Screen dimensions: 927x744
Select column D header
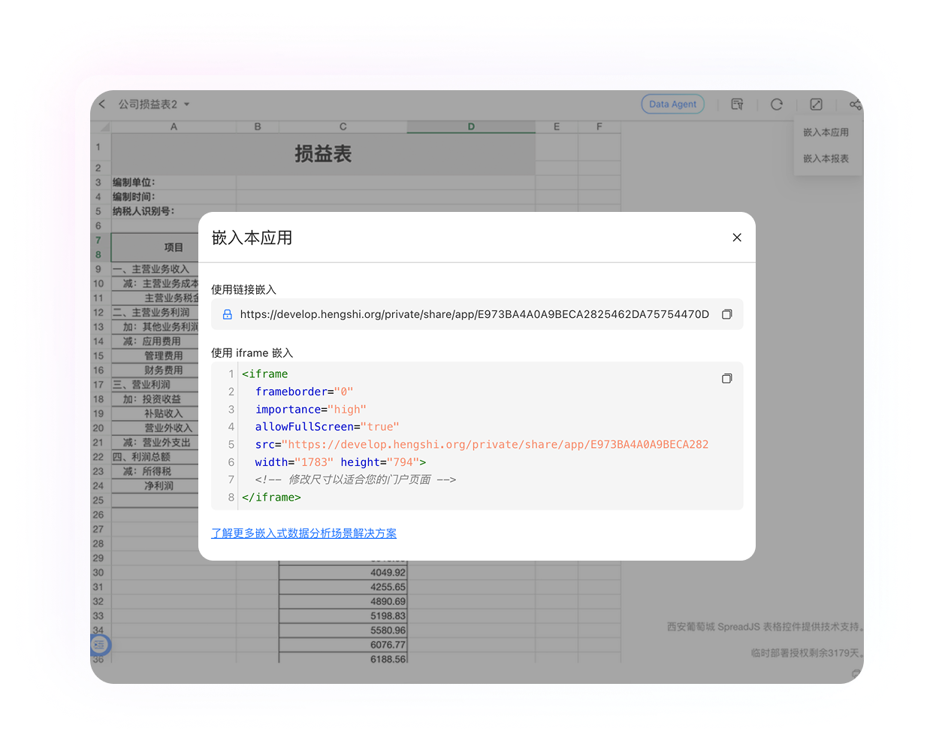(470, 126)
